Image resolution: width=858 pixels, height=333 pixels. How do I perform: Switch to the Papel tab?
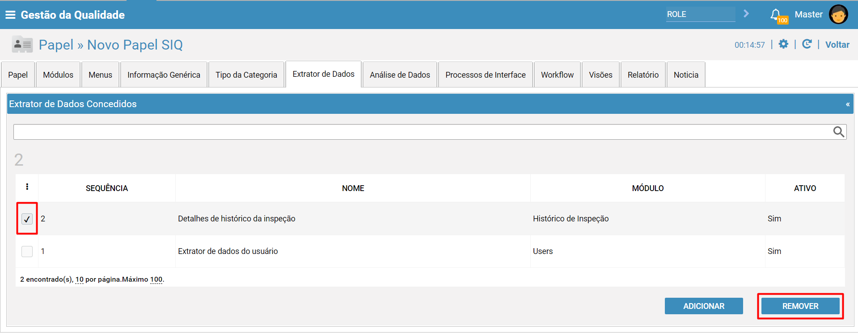point(18,75)
